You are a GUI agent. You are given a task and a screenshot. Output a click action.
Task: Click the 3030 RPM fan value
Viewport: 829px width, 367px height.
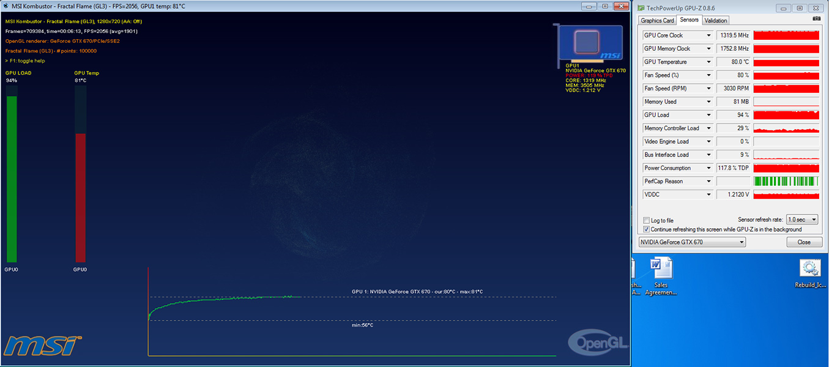[734, 89]
